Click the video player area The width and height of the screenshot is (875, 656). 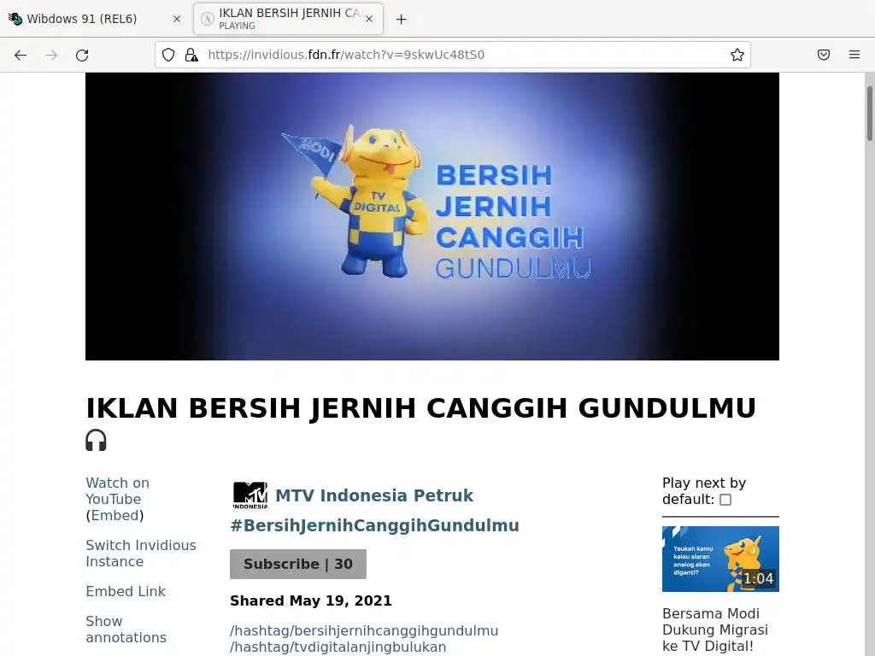click(x=432, y=216)
